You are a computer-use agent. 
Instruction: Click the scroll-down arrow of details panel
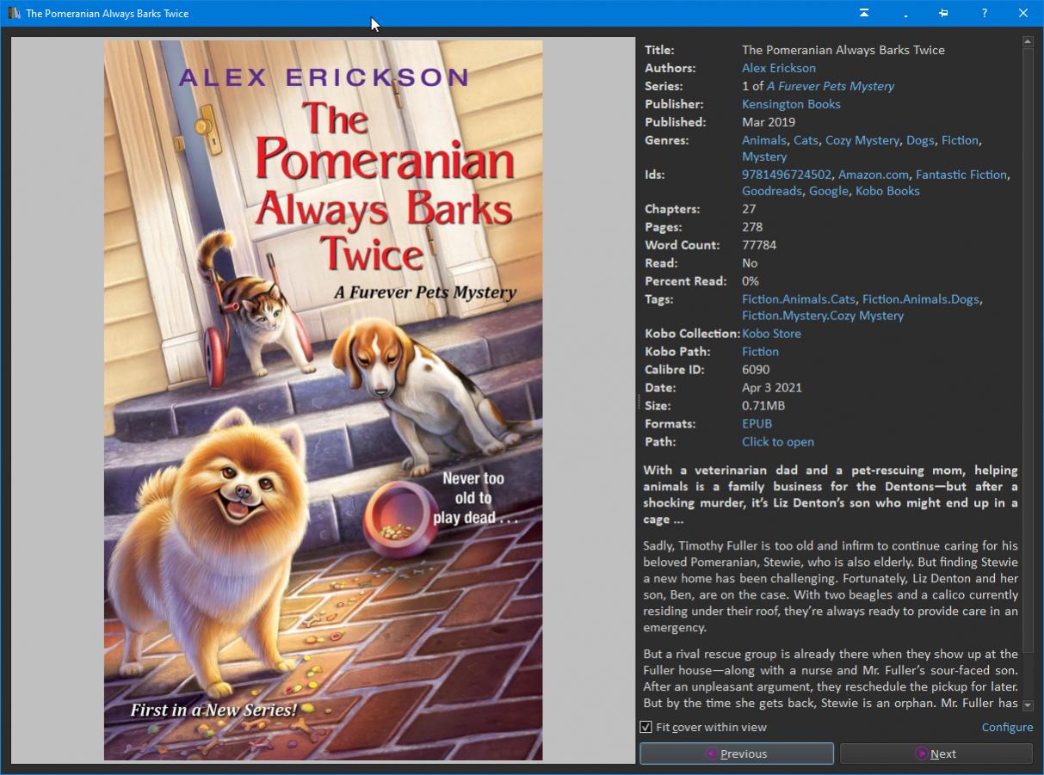pos(1027,704)
